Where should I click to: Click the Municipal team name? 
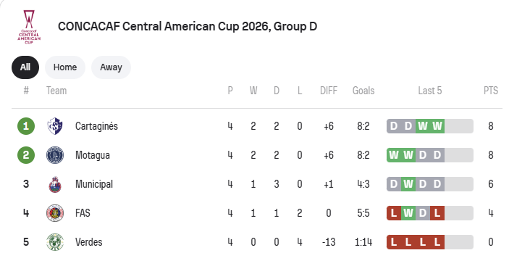coord(94,184)
